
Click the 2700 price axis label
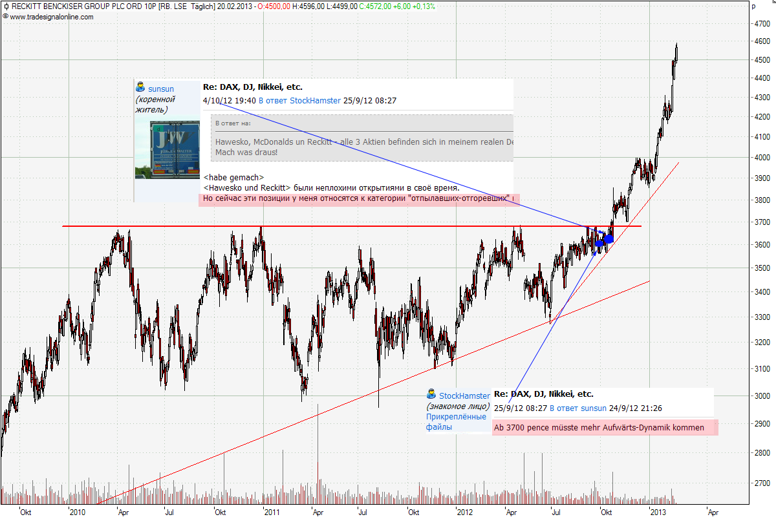[x=761, y=483]
